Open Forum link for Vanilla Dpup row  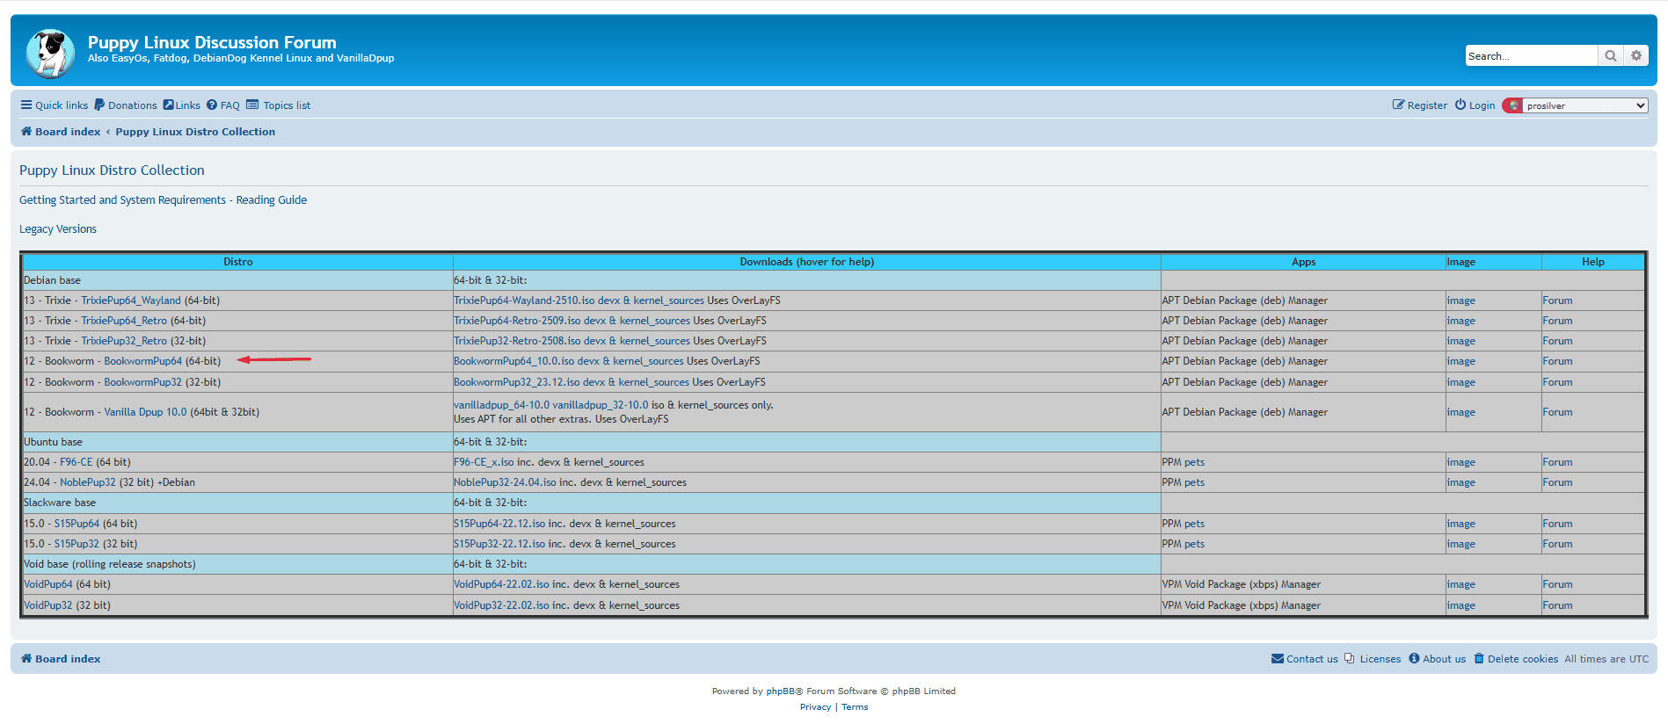point(1557,412)
